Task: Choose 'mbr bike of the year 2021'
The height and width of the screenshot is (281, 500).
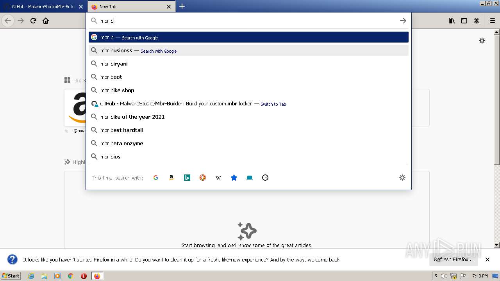Action: click(x=248, y=117)
